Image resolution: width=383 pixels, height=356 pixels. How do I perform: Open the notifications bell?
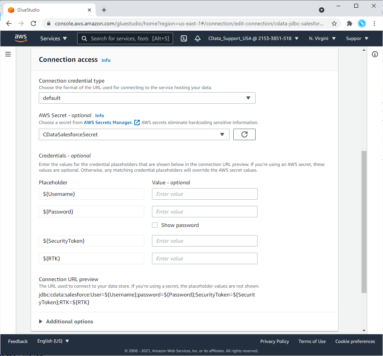198,38
